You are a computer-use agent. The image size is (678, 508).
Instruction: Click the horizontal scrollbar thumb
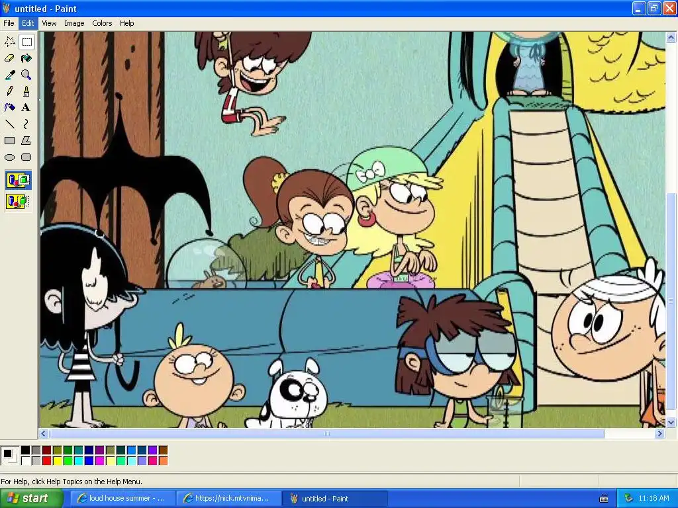[327, 434]
